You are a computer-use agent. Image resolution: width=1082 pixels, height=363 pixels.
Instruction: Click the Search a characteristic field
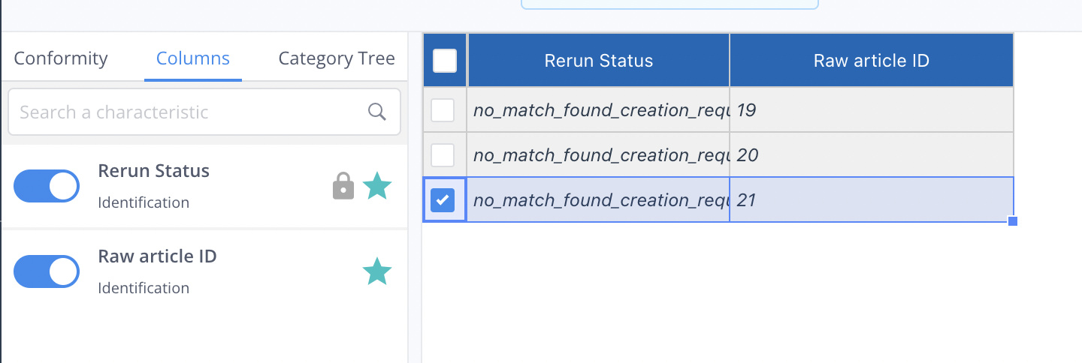pos(204,112)
